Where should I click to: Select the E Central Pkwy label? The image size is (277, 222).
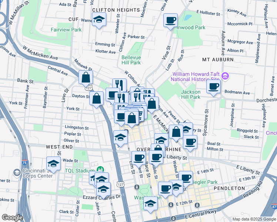[x=201, y=214]
